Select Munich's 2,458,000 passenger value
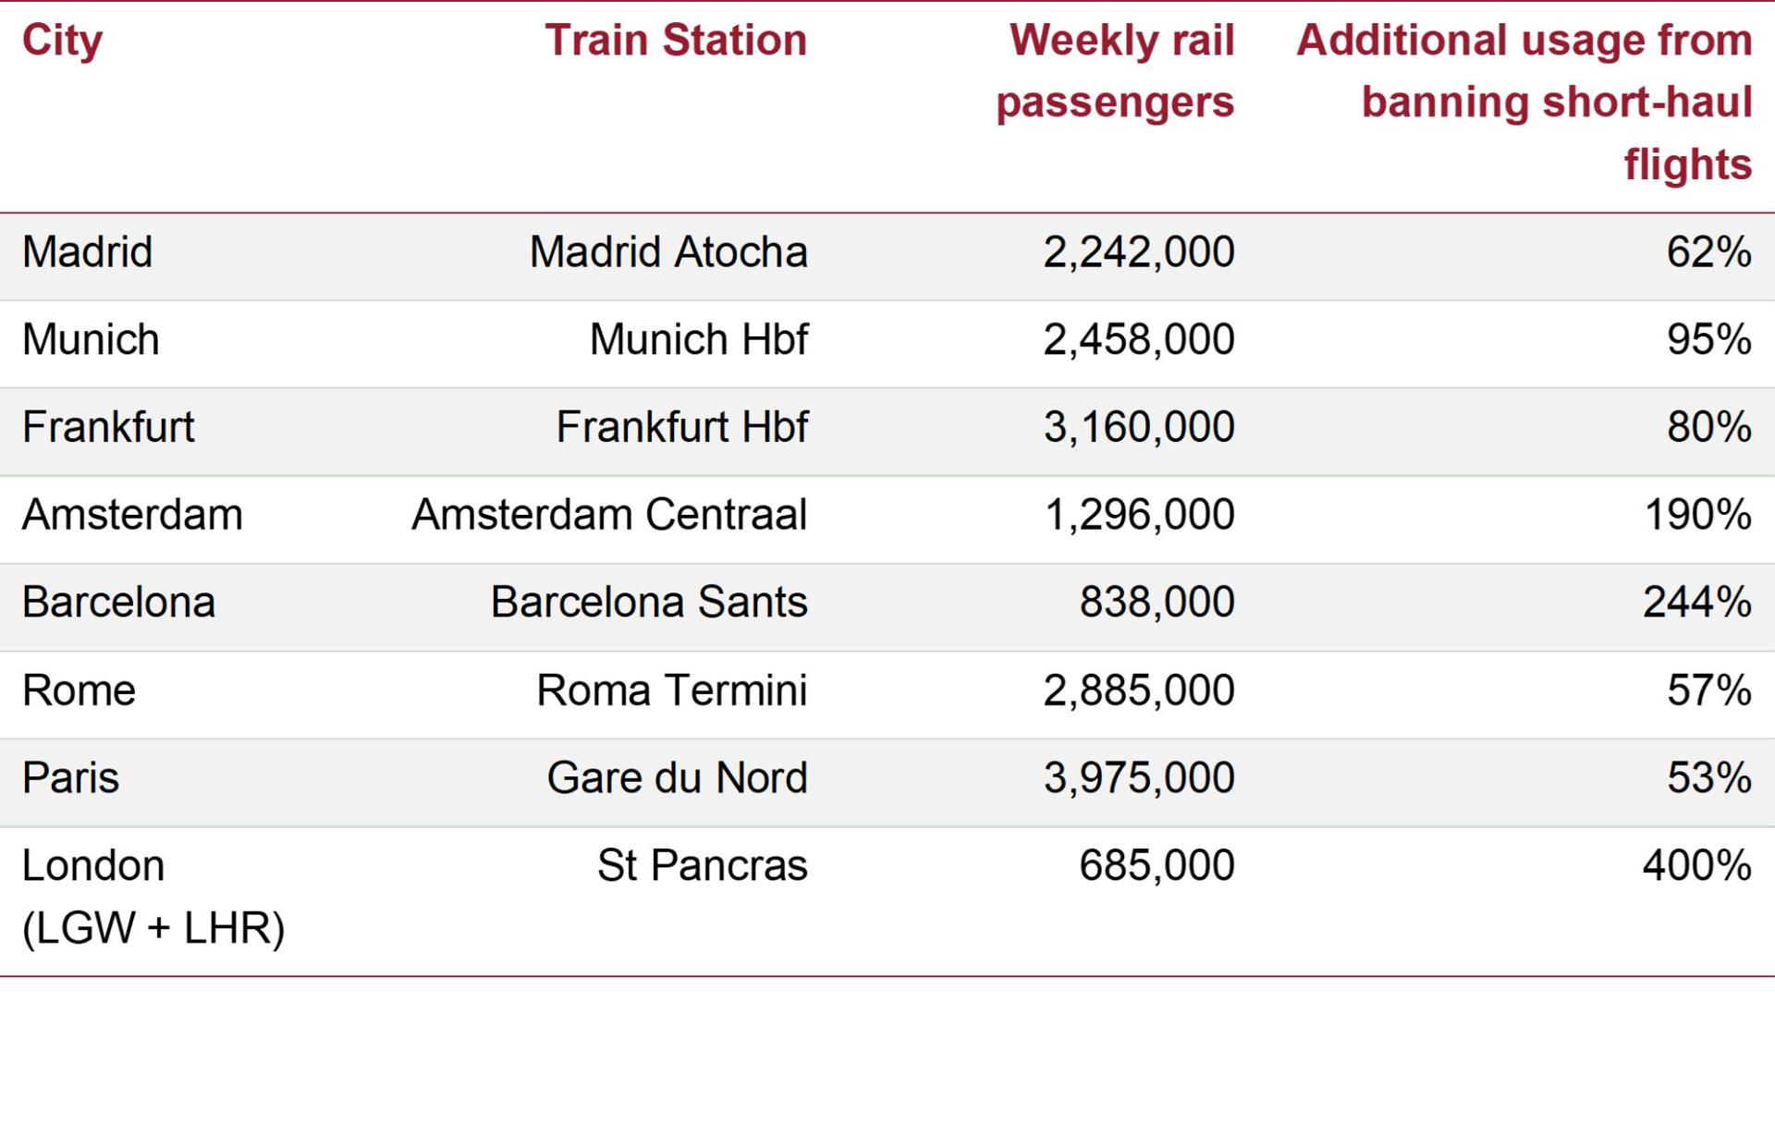Screen dimensions: 1775x1136 (1139, 339)
